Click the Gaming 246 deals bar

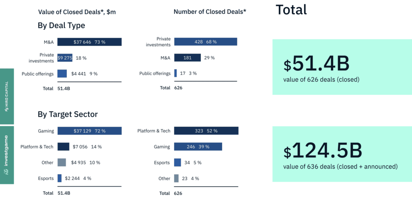[198, 147]
